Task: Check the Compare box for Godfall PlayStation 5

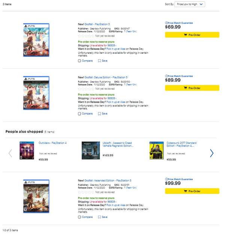Action: click(79, 61)
